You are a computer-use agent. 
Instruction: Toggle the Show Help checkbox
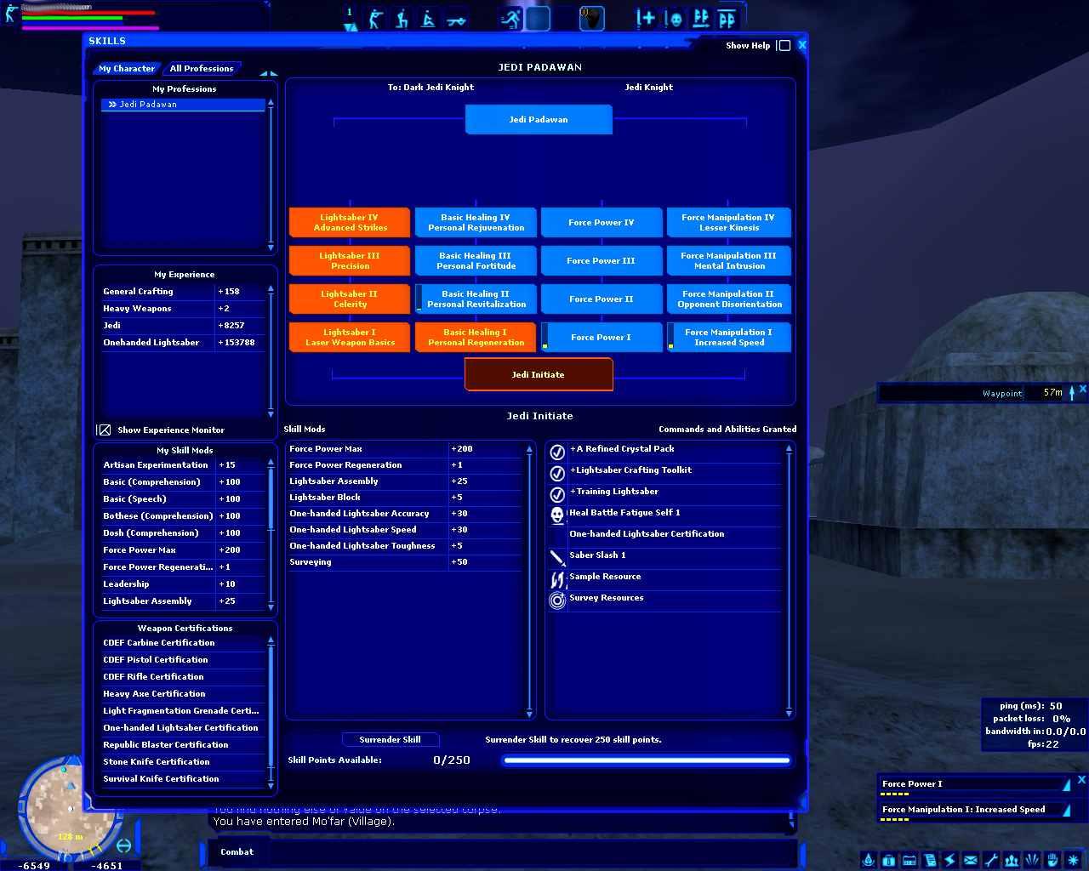point(784,46)
